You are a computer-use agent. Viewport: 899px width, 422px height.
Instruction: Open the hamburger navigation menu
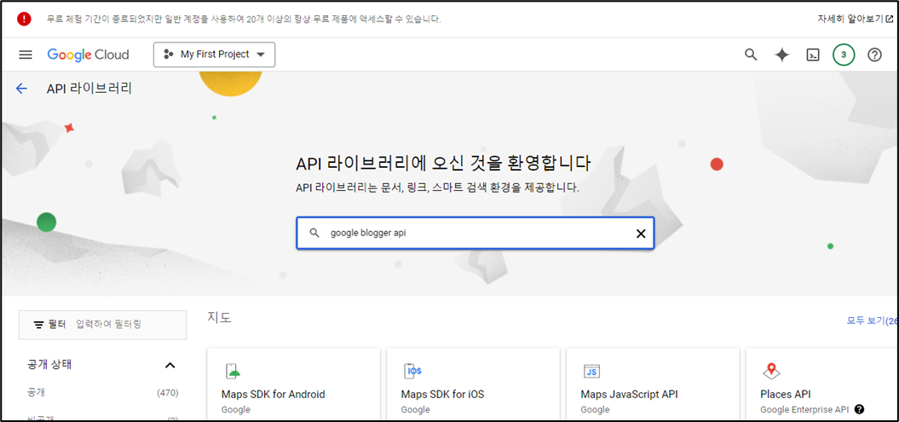(x=26, y=55)
